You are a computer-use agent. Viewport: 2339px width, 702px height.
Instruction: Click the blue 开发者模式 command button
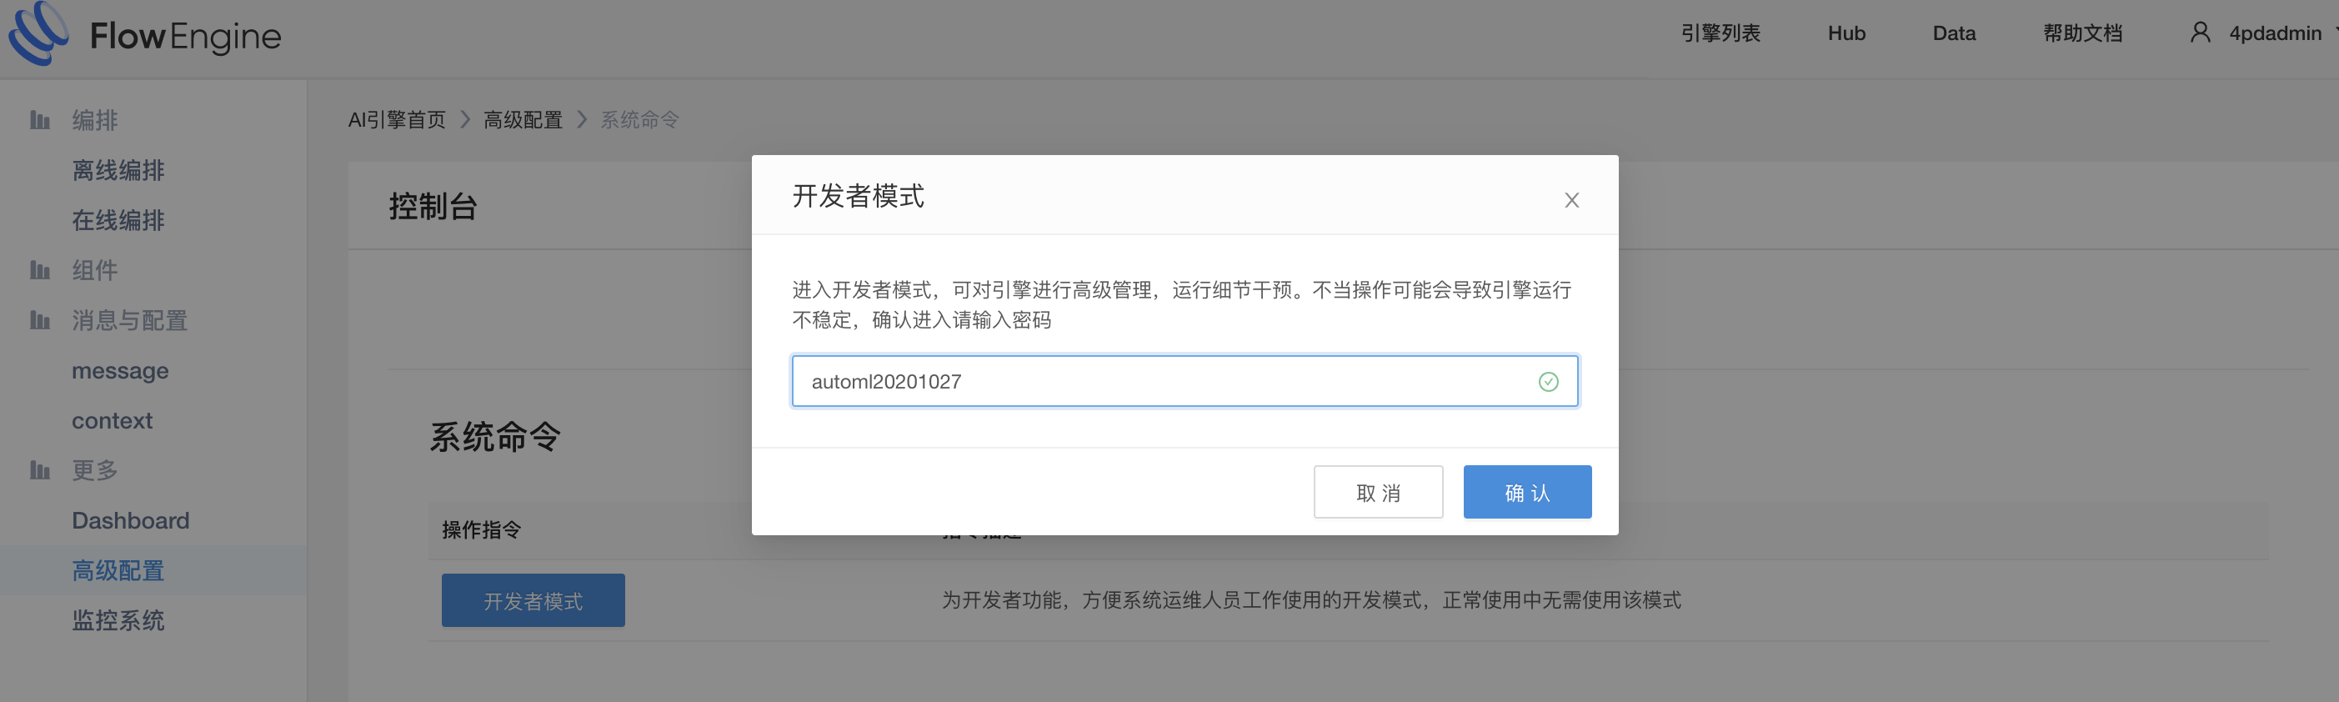533,600
